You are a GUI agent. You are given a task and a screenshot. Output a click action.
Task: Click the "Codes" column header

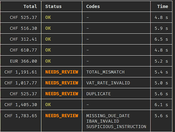93,6
